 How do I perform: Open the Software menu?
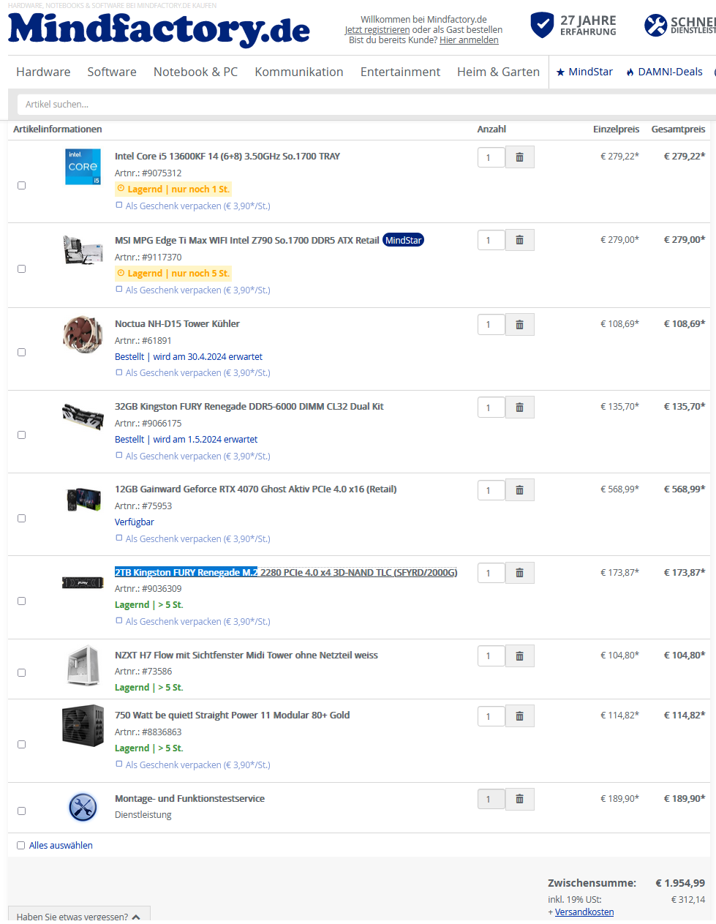point(112,72)
